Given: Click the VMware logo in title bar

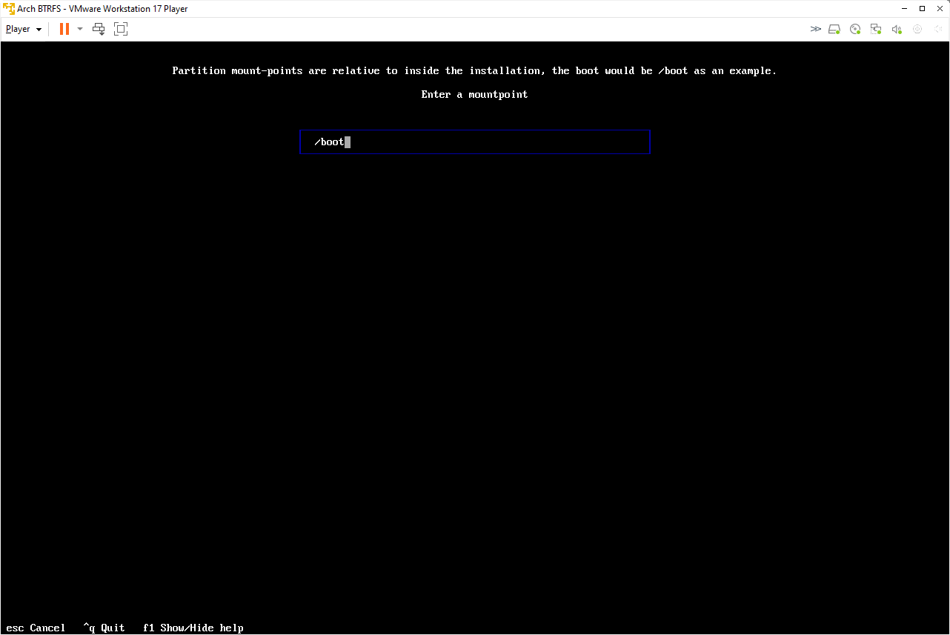Looking at the screenshot, I should [9, 9].
